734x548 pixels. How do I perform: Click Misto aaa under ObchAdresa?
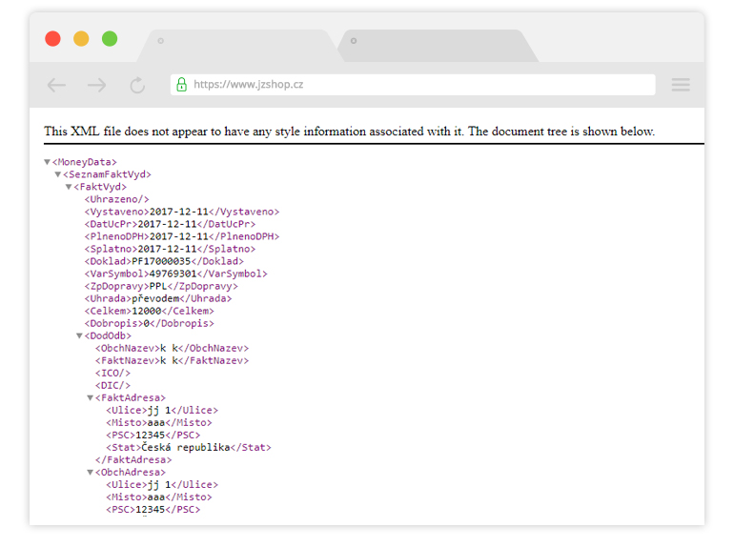[x=158, y=497]
